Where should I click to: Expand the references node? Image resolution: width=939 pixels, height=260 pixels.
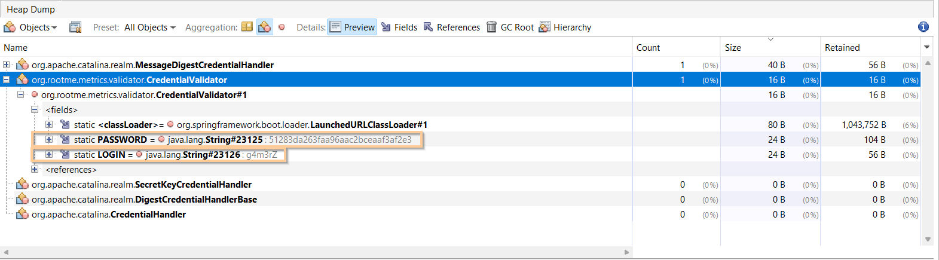[x=35, y=170]
